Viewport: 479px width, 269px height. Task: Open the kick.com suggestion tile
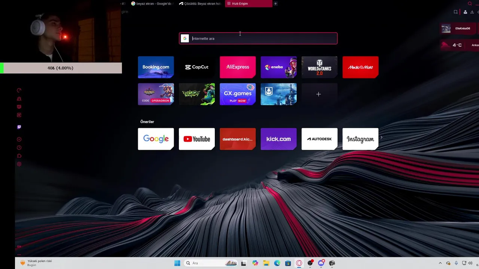coord(278,139)
